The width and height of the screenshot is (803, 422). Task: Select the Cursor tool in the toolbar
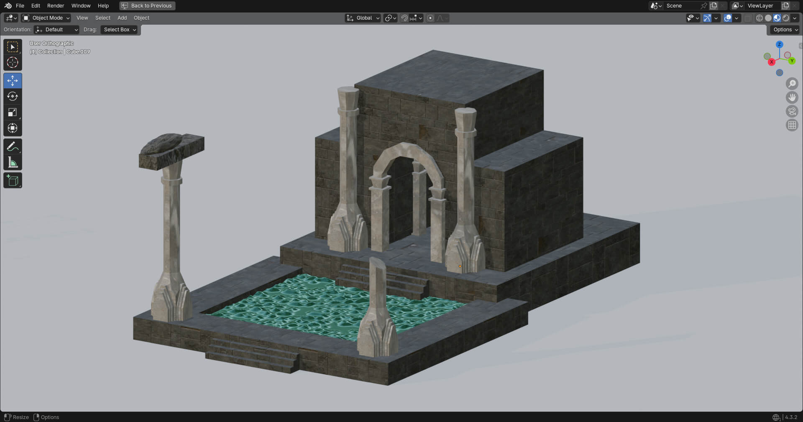(13, 63)
